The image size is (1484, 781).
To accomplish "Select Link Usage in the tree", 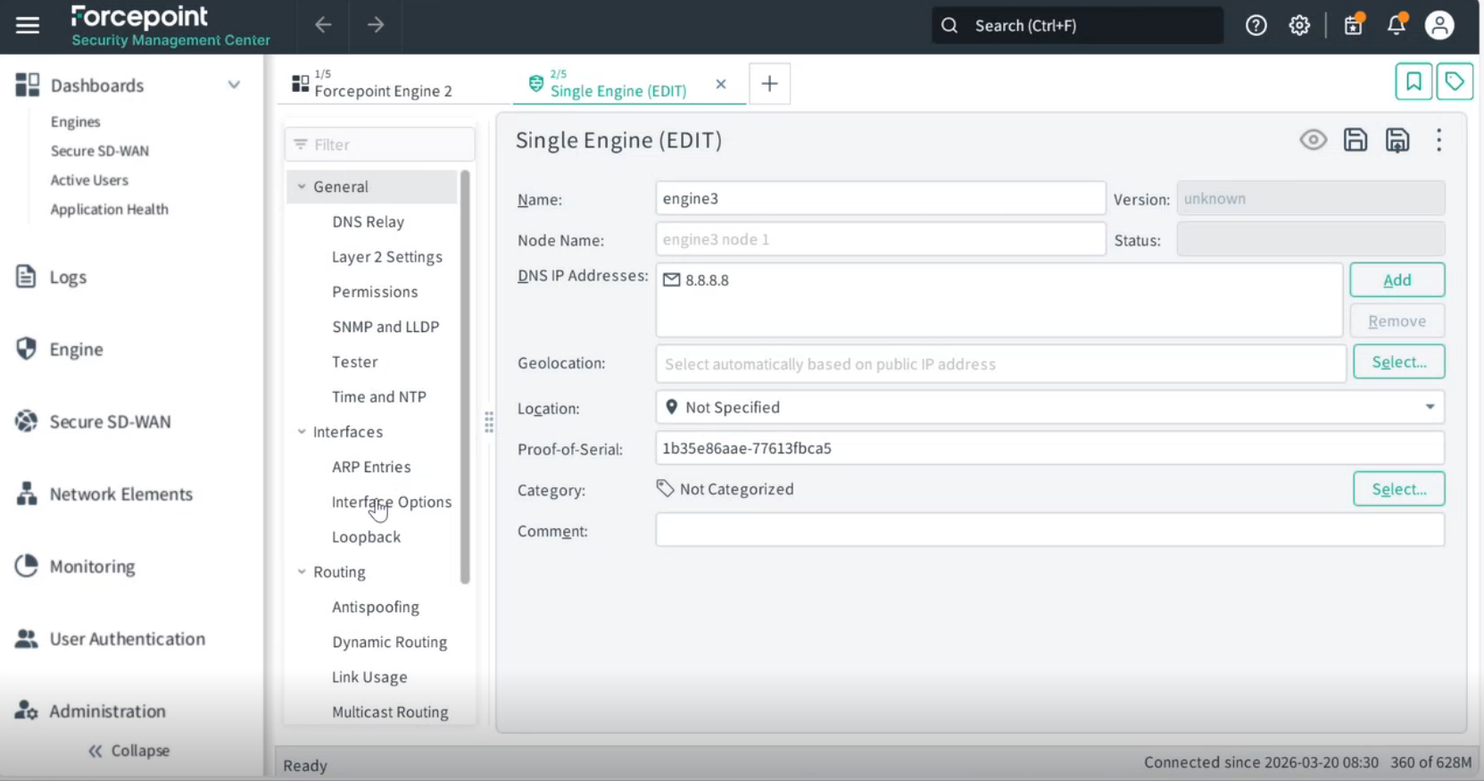I will pos(369,677).
